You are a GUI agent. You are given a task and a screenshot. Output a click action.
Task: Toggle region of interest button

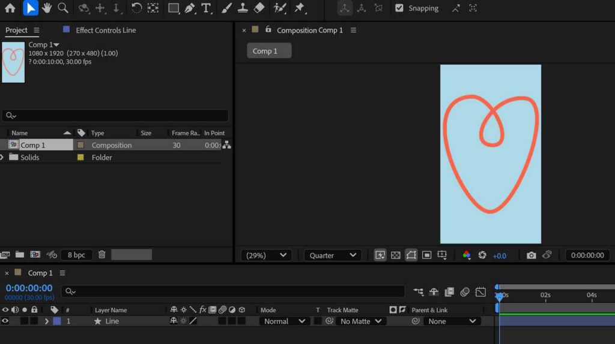[427, 255]
